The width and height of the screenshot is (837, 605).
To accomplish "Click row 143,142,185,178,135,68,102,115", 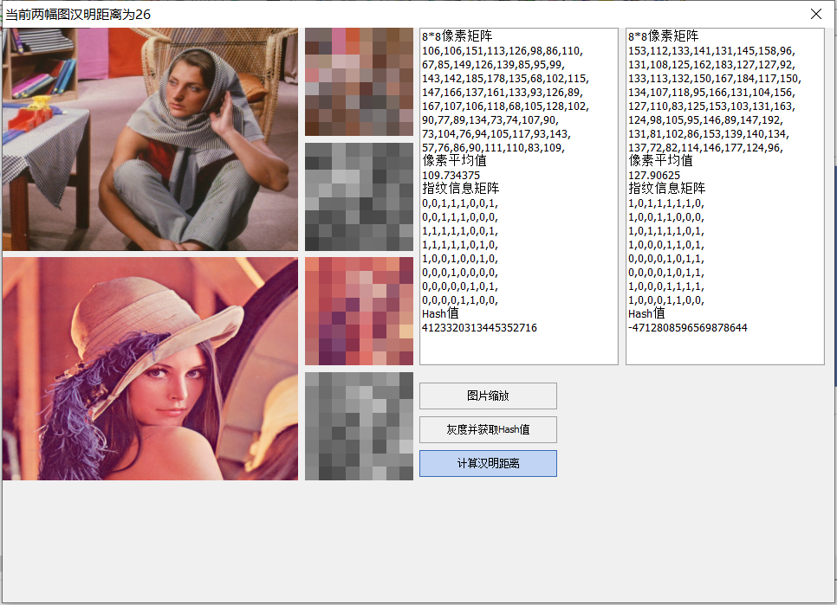I will coord(505,79).
